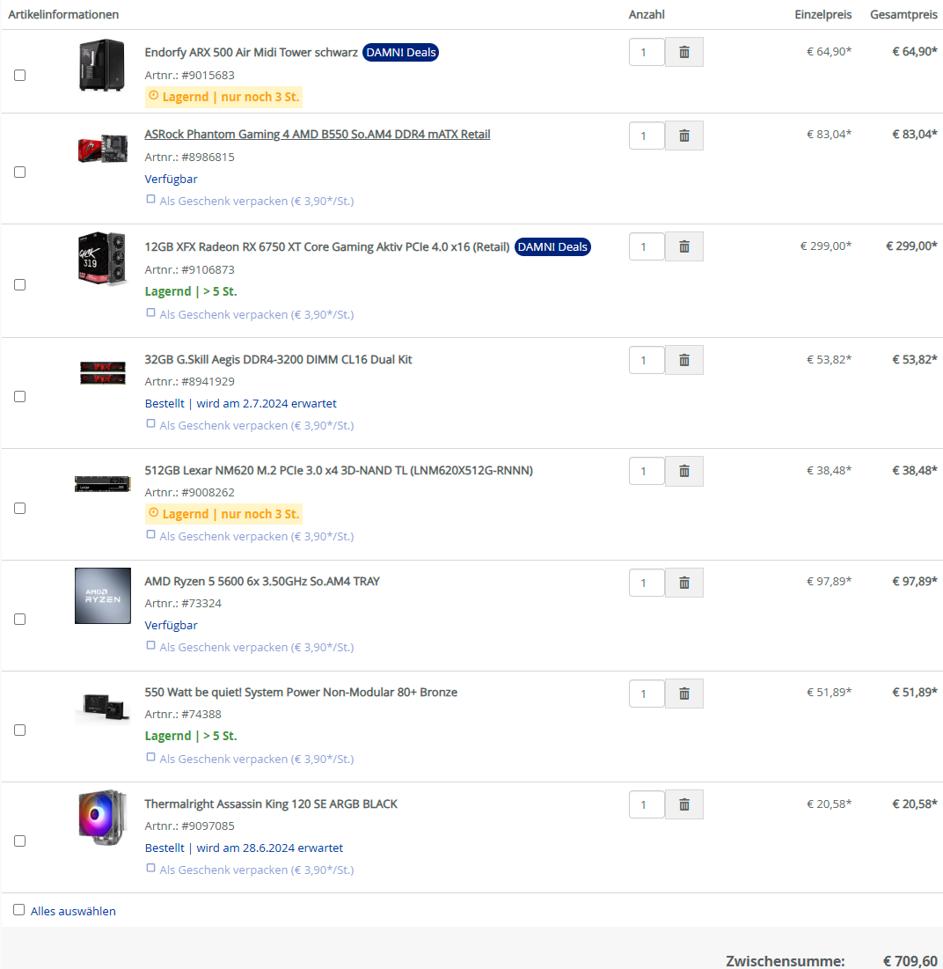Open 32GB G.Skill Aegis DDR4-3200 link
This screenshot has height=969, width=943.
[x=279, y=359]
